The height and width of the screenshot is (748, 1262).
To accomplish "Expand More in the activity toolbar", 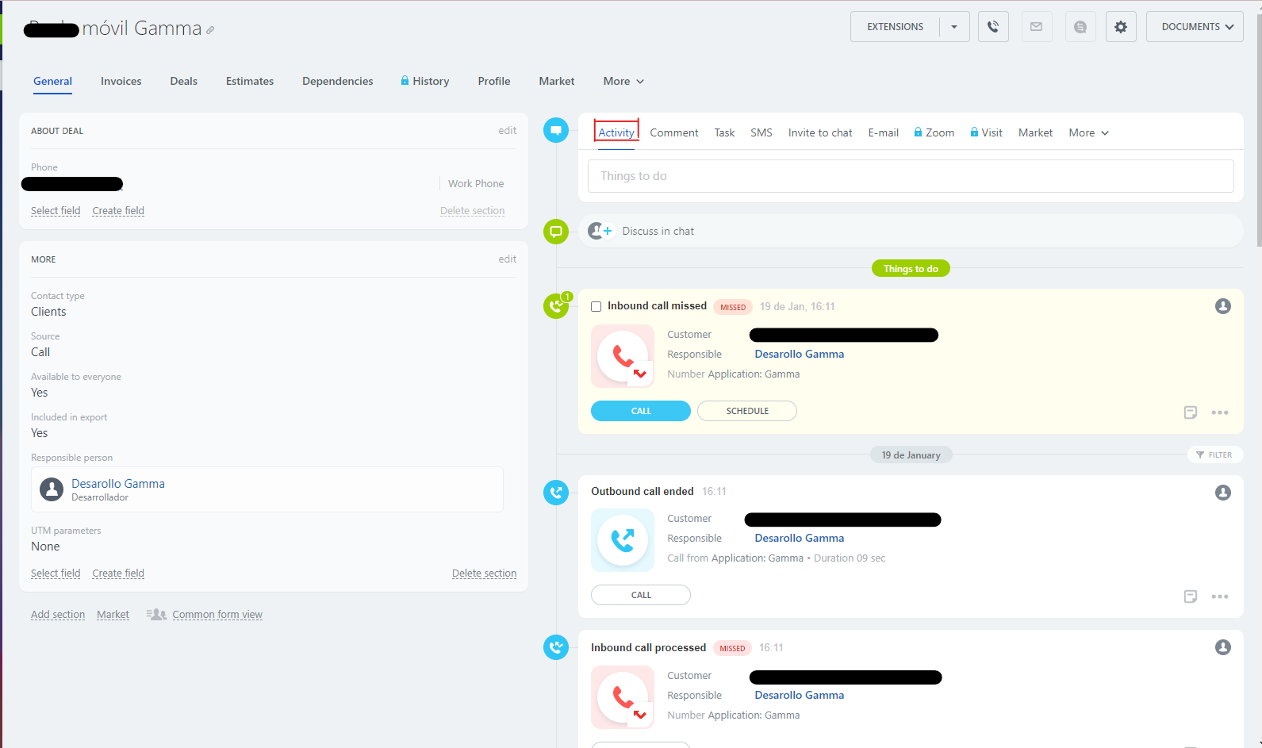I will [1088, 133].
